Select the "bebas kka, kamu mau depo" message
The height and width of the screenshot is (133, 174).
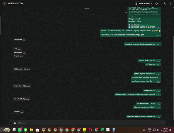[143, 44]
